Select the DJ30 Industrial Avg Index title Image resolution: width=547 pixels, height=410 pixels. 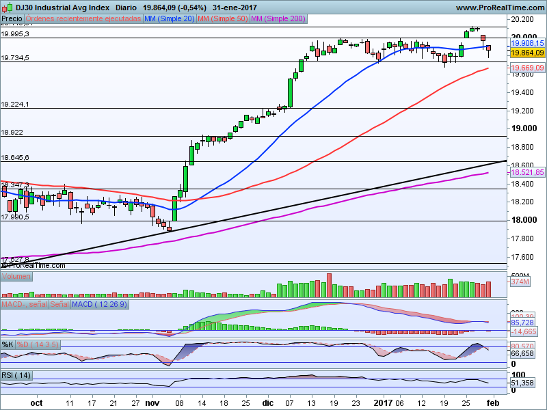point(62,8)
